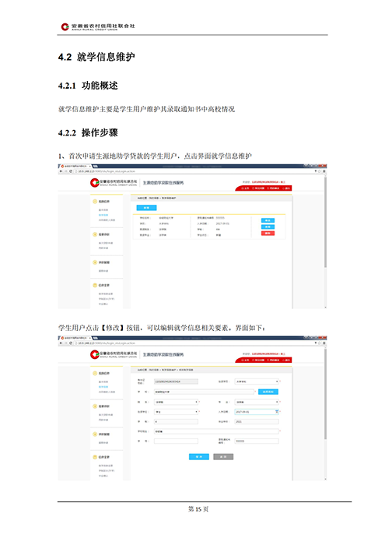The width and height of the screenshot is (385, 545).
Task: Click the credit union logo in the edit-form site header
Action: pyautogui.click(x=114, y=354)
